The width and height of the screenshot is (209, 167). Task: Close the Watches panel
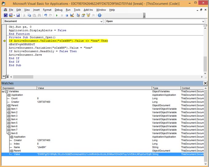(205, 83)
